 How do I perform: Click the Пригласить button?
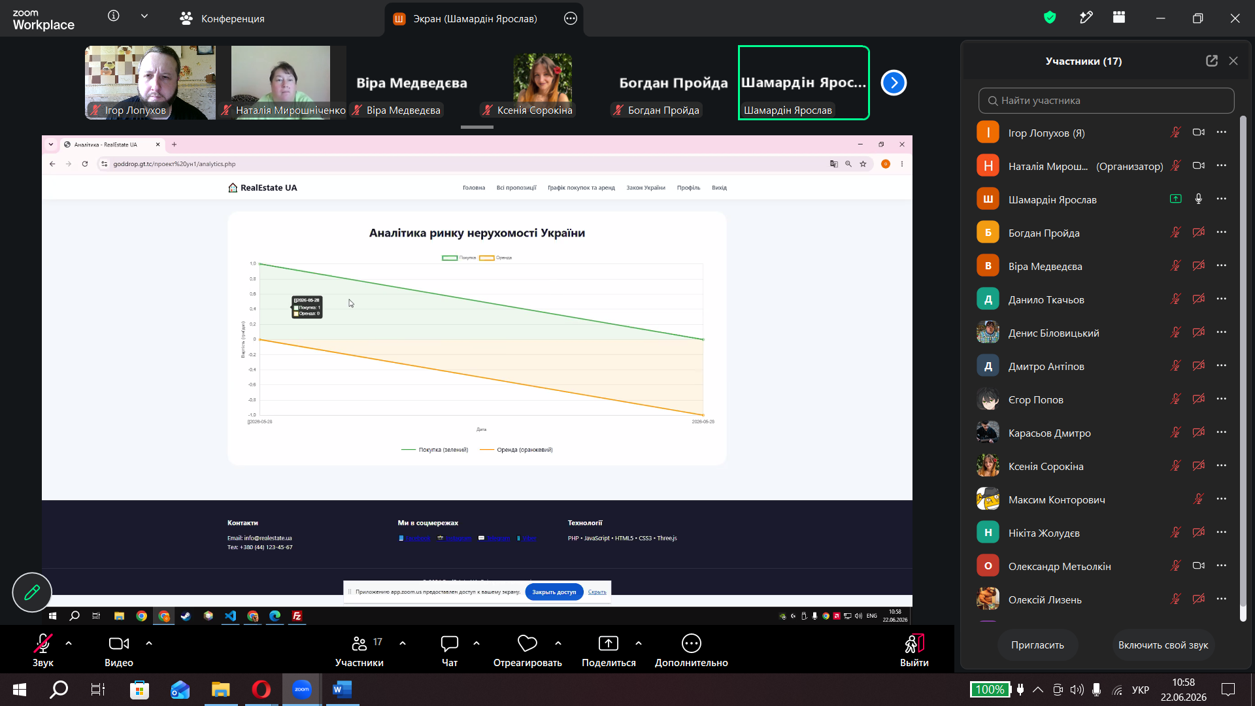[x=1037, y=645]
